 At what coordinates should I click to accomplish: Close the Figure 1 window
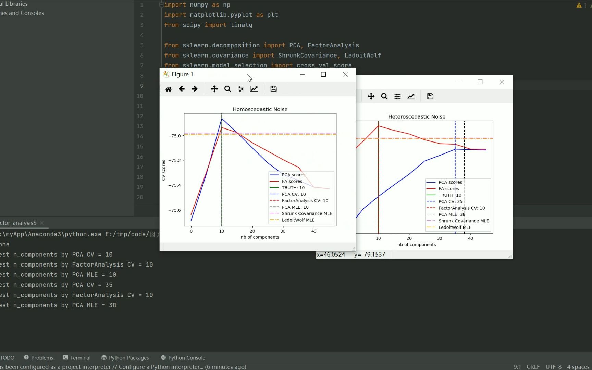345,74
